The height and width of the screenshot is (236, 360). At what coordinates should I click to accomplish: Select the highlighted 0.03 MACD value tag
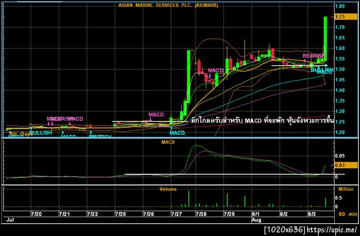tap(346, 165)
